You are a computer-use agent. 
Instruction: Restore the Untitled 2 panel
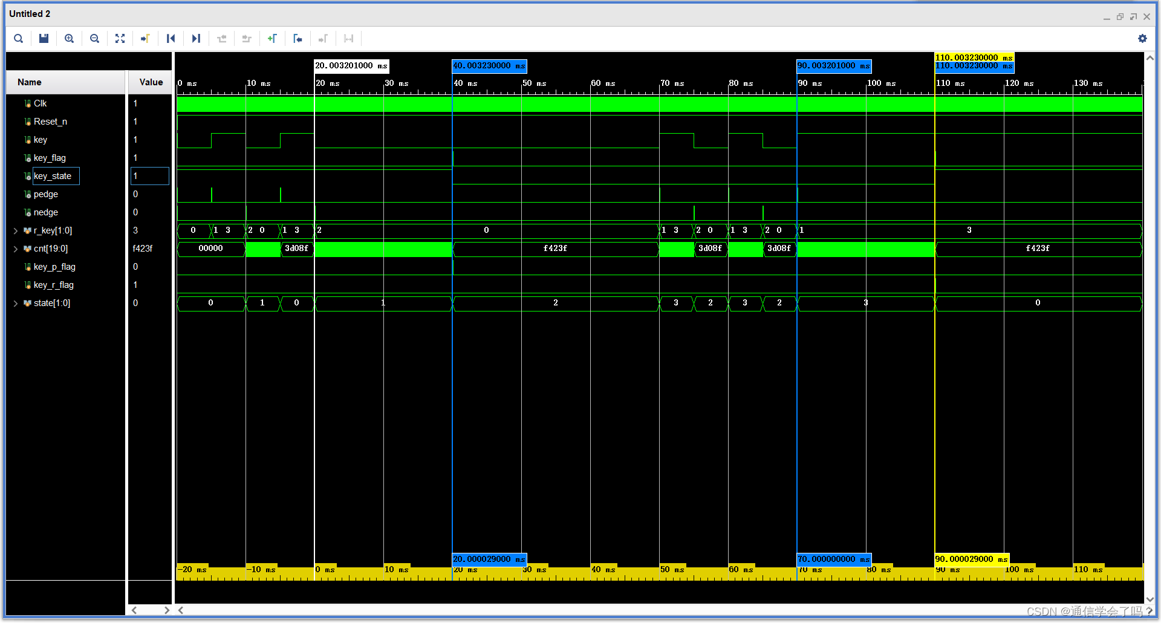click(1120, 17)
